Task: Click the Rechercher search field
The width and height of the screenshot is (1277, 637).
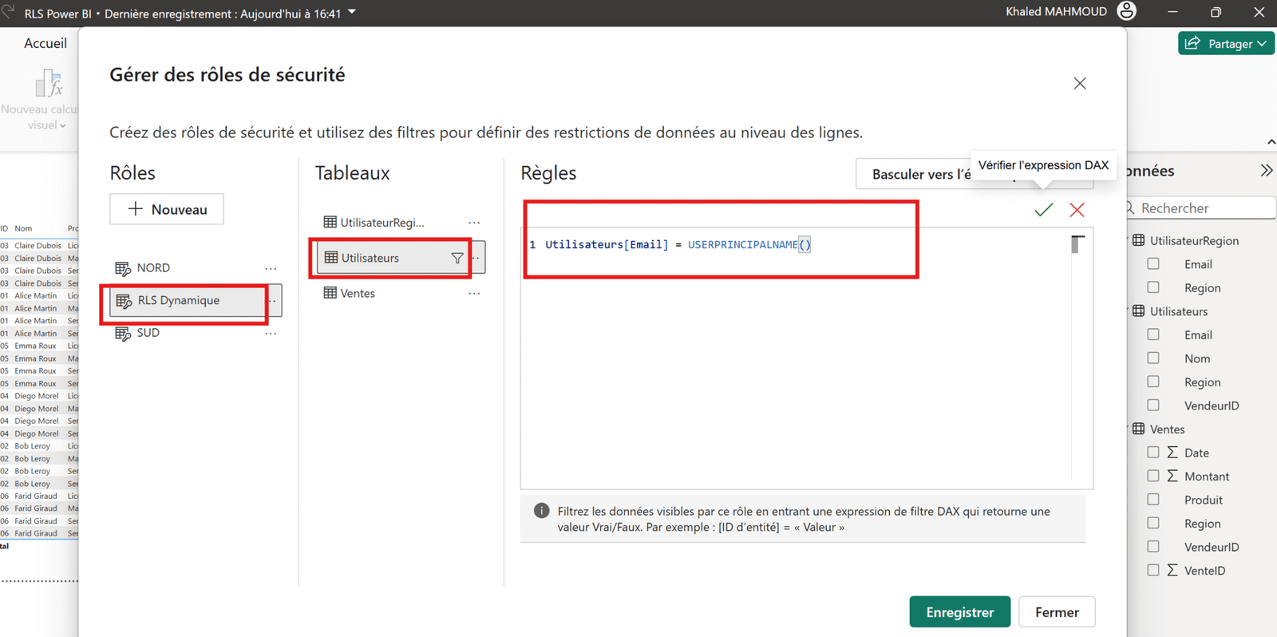Action: pyautogui.click(x=1201, y=208)
